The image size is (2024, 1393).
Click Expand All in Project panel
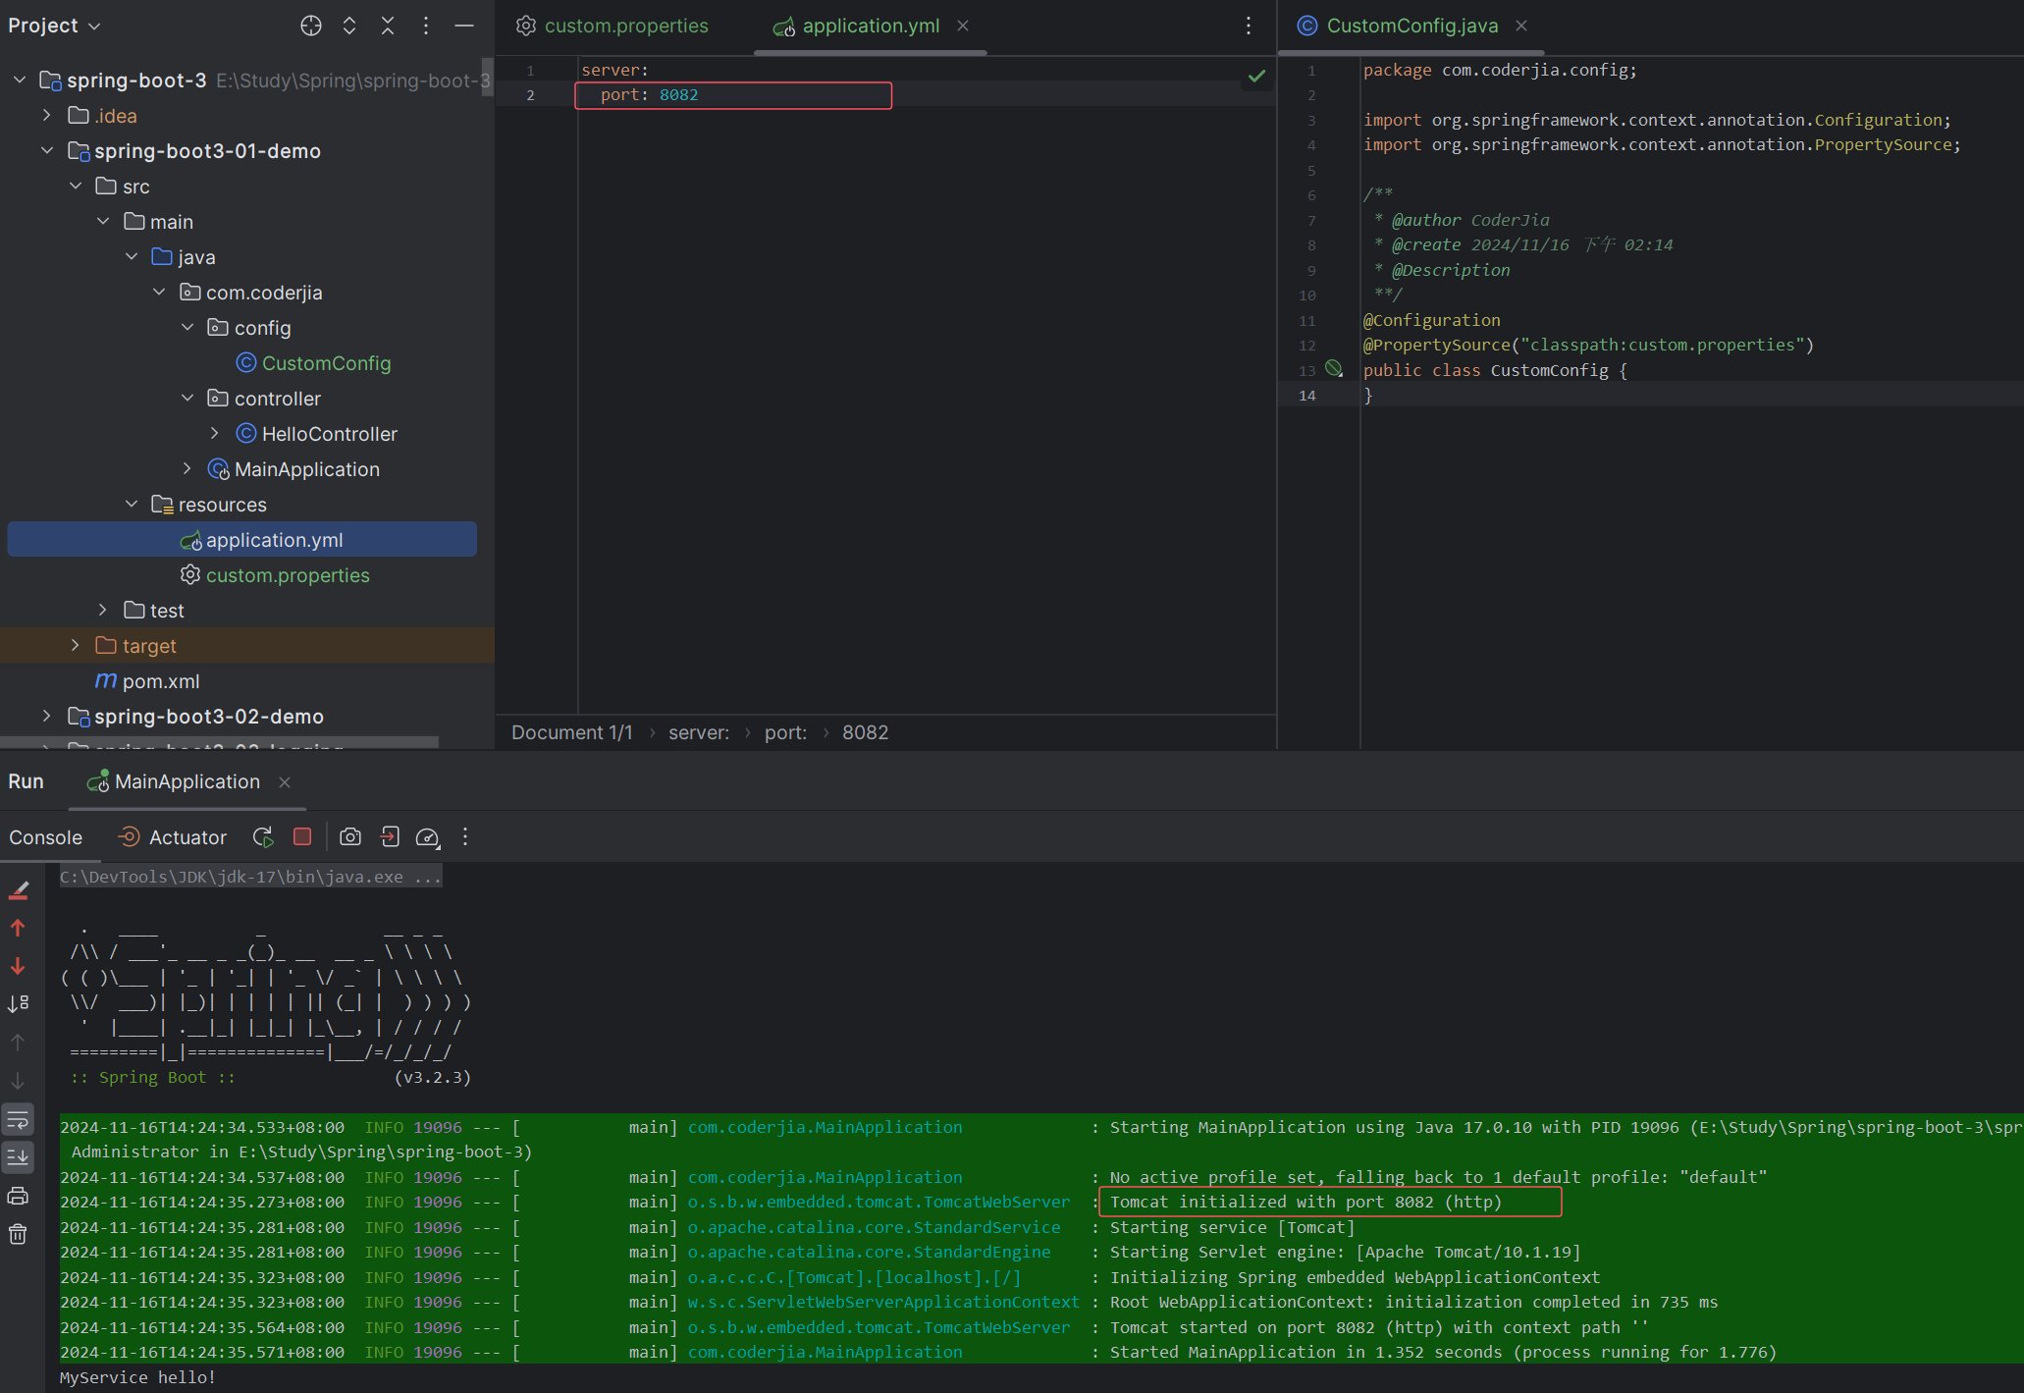point(349,27)
